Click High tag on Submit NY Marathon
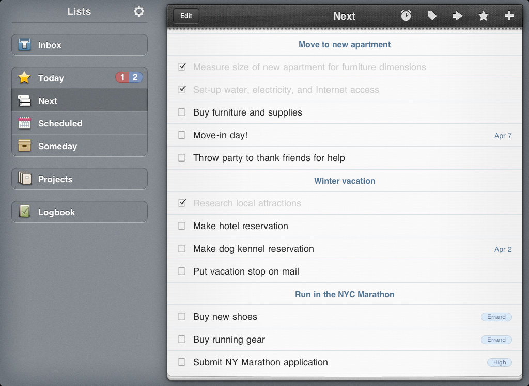The image size is (529, 386). pyautogui.click(x=500, y=362)
